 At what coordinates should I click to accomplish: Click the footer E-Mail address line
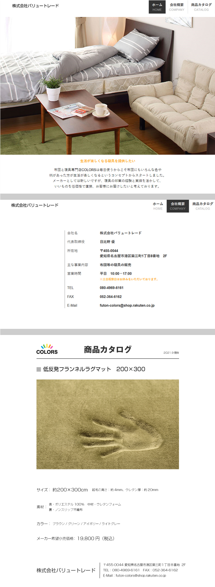135,576
